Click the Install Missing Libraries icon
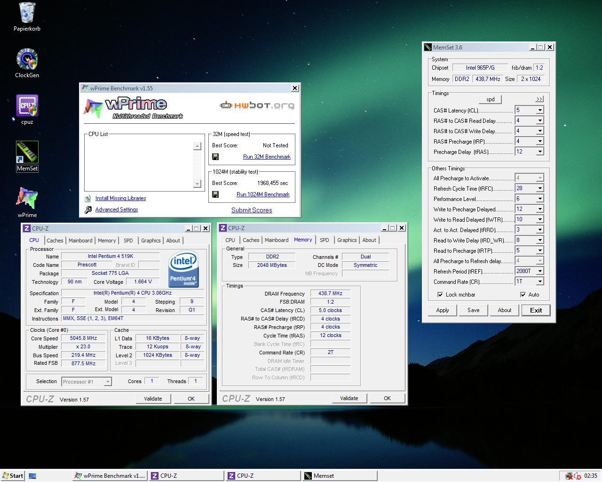 pyautogui.click(x=87, y=199)
